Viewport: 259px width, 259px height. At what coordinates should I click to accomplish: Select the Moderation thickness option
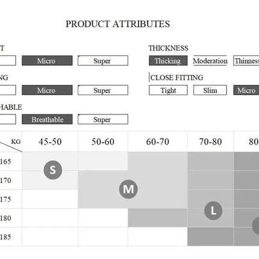coord(210,61)
